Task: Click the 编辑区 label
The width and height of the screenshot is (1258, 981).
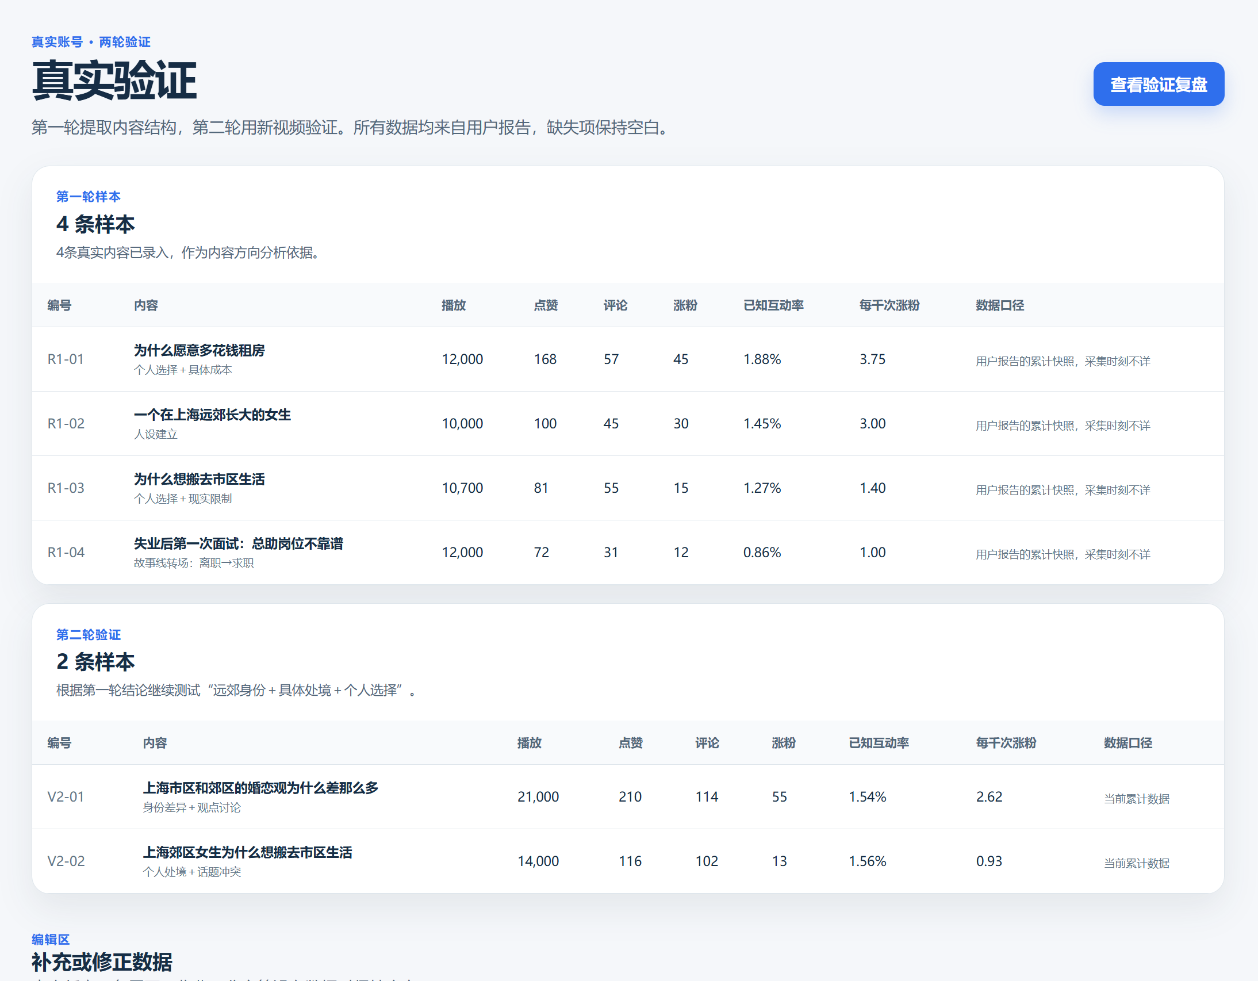Action: (x=51, y=940)
